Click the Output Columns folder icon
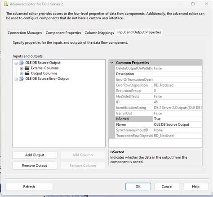Viewport: 213px width, 197px height. [x=27, y=73]
